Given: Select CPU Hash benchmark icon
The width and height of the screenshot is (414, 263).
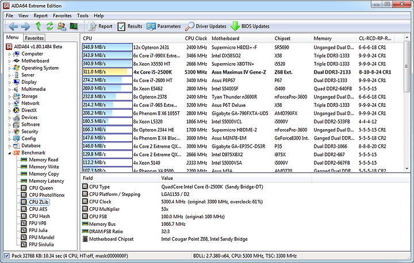Looking at the screenshot, I should pyautogui.click(x=24, y=216).
